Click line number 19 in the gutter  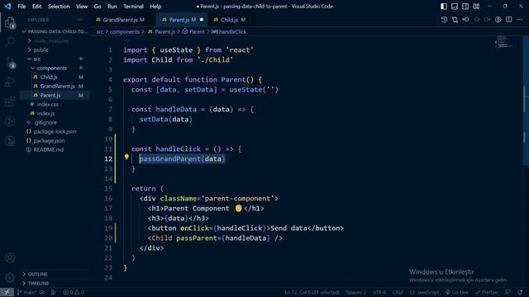(108, 229)
